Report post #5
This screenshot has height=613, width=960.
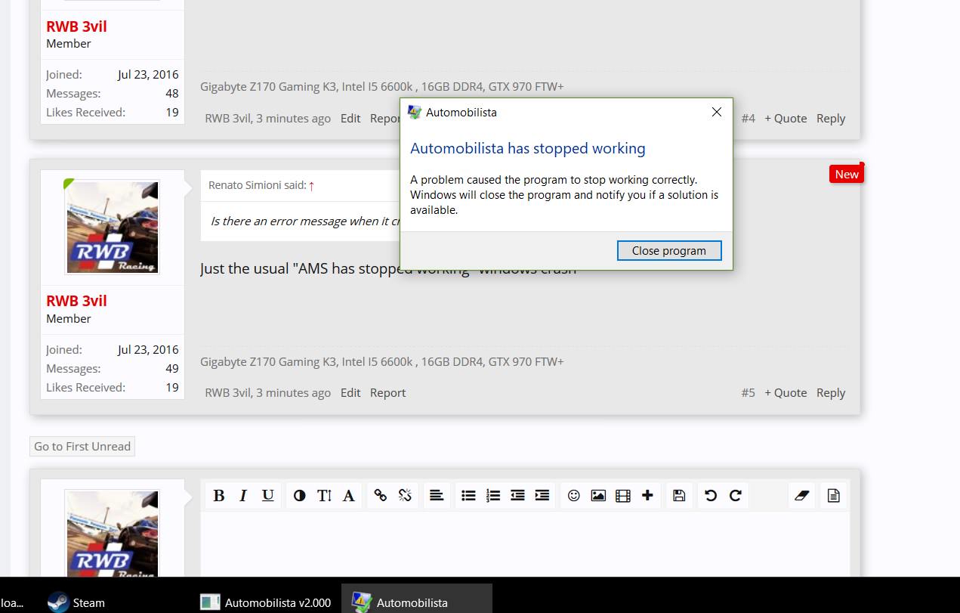[x=388, y=392]
